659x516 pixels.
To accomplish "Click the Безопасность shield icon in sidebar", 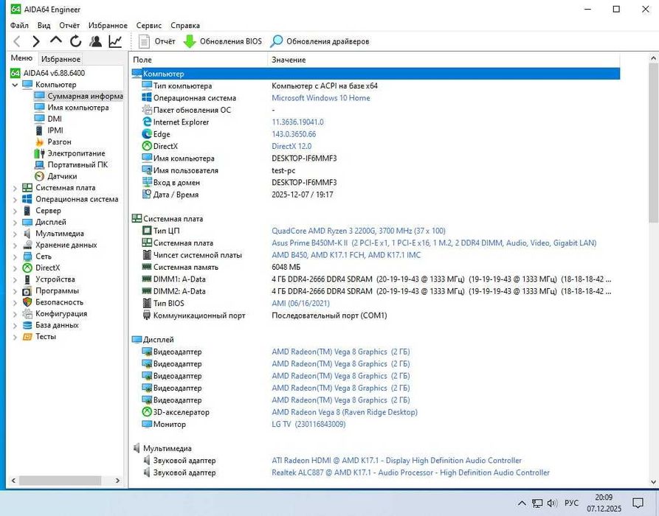I will [x=27, y=302].
